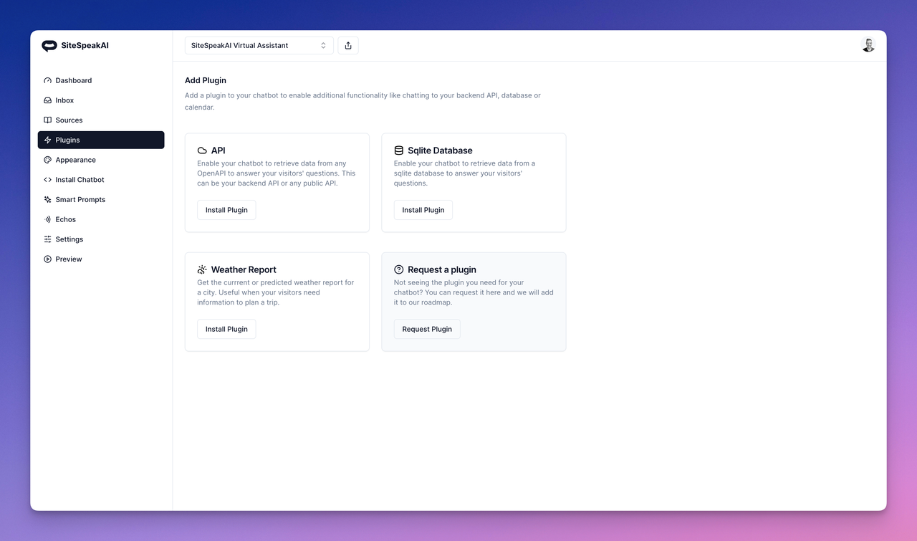Click the SiteSpeakAI logo icon
The width and height of the screenshot is (917, 541).
pyautogui.click(x=49, y=46)
